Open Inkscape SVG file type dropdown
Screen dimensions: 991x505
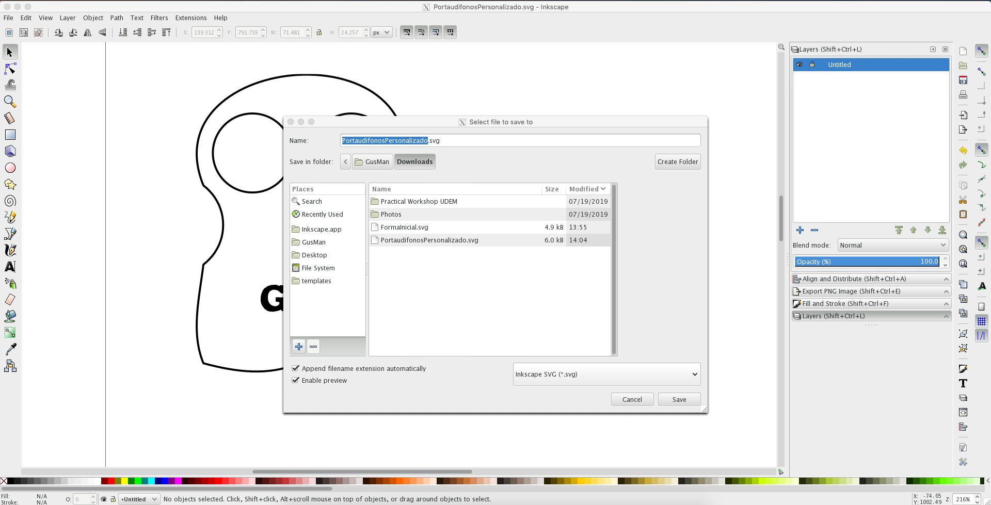click(x=606, y=374)
